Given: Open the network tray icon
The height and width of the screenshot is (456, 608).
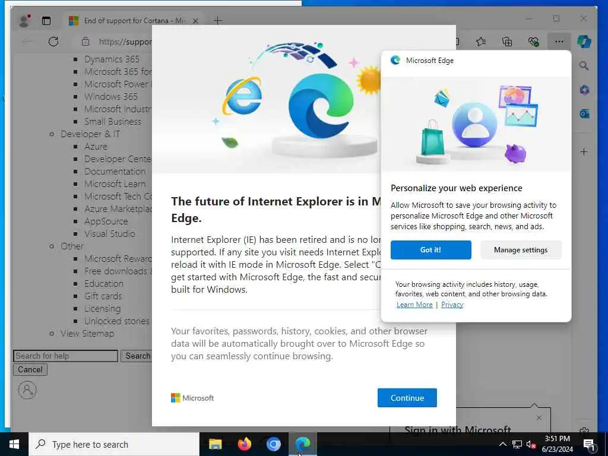Looking at the screenshot, I should 517,444.
